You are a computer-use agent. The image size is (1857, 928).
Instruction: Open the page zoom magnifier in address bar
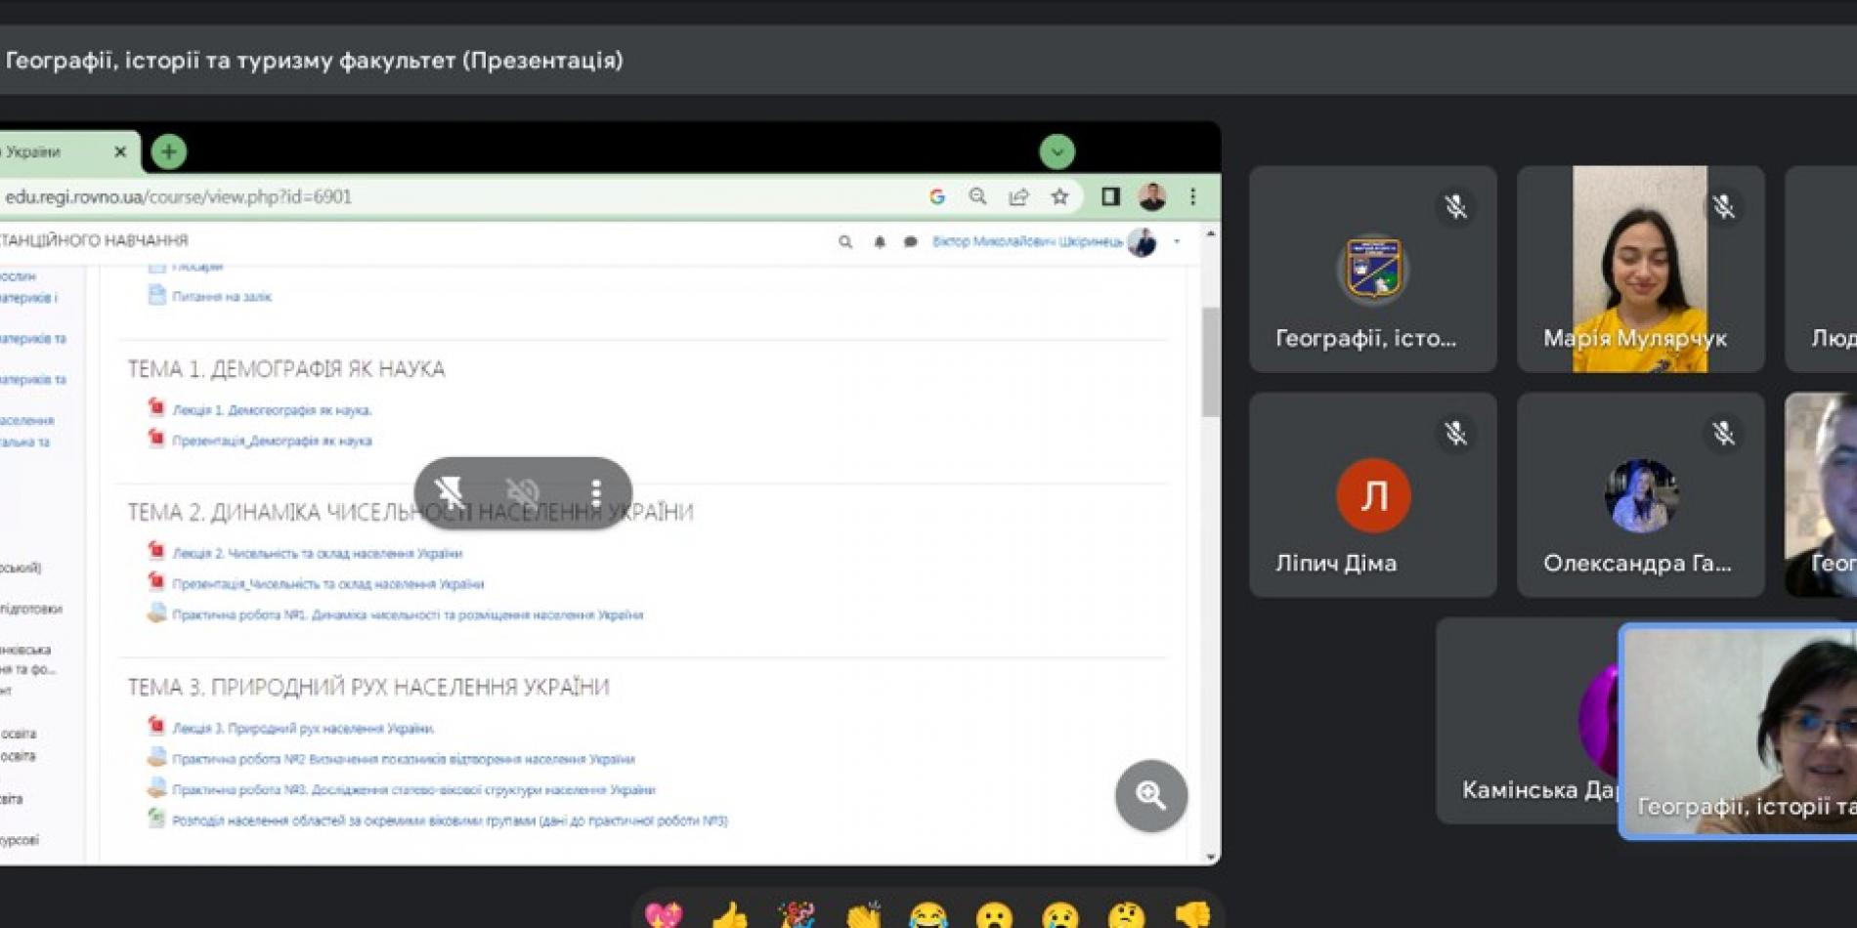pyautogui.click(x=977, y=196)
